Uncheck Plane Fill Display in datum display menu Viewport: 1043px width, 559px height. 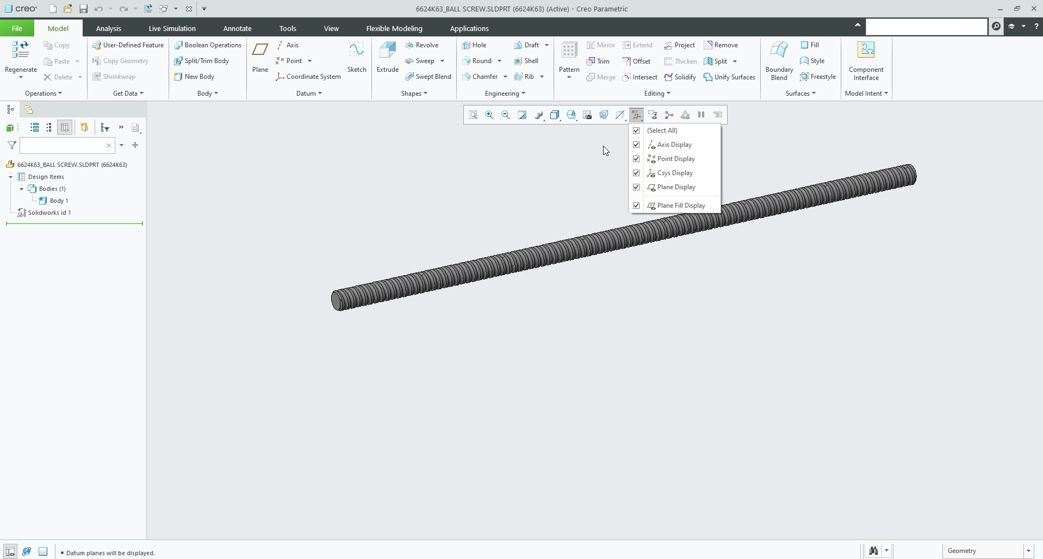(636, 205)
